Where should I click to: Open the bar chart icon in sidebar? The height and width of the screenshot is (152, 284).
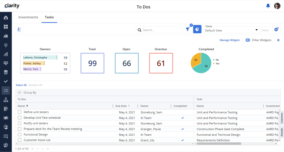(6, 54)
